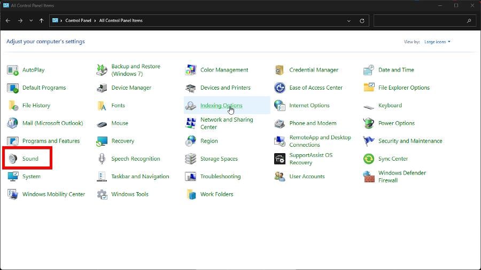Screen dimensions: 481x270
Task: Click the Speech Recognition microphone icon
Action: (102, 159)
